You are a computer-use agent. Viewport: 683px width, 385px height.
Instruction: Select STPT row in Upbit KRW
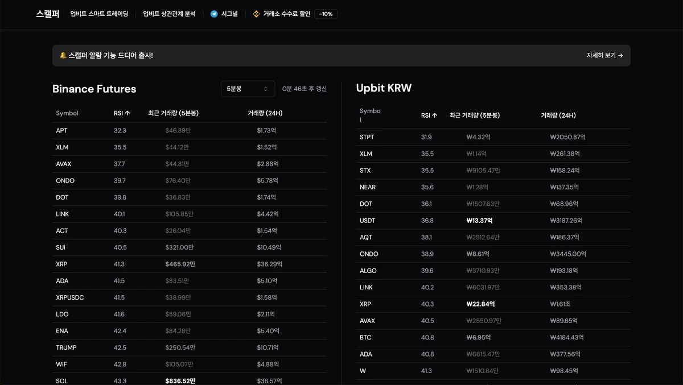click(x=493, y=137)
